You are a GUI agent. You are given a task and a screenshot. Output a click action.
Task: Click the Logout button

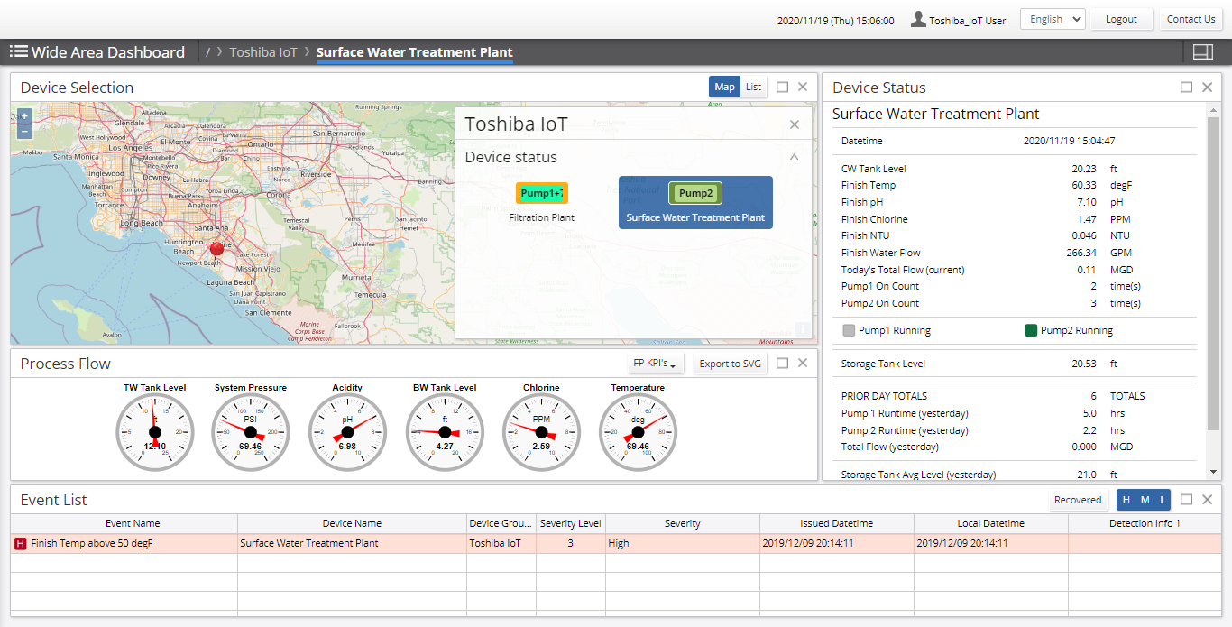[x=1122, y=19]
